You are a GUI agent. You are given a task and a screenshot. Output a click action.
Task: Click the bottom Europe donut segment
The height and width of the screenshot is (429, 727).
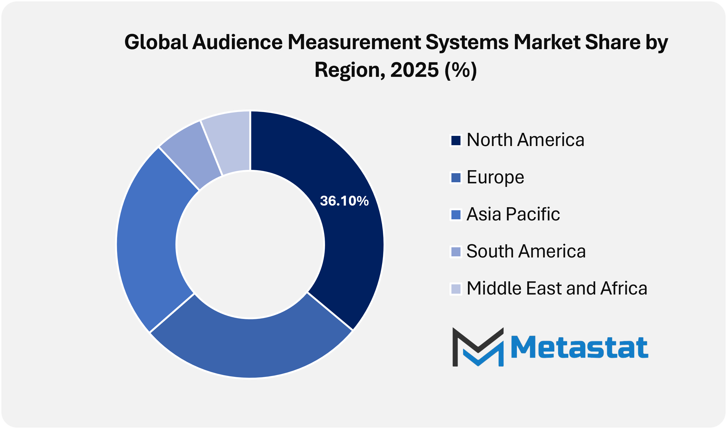pos(250,348)
